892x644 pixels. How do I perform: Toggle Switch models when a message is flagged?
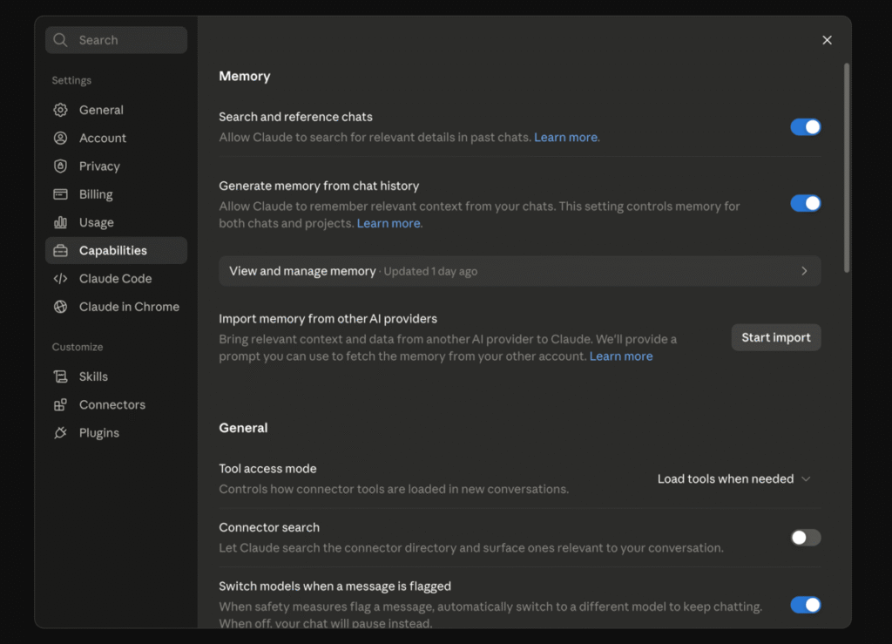(x=806, y=605)
